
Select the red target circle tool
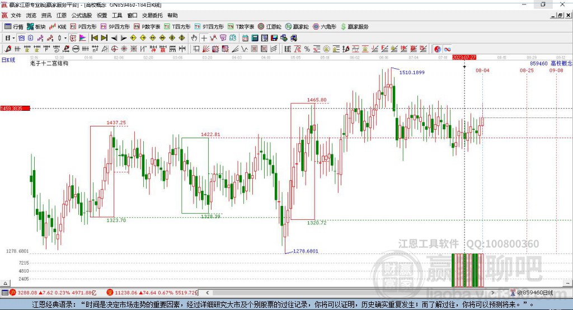pos(114,49)
